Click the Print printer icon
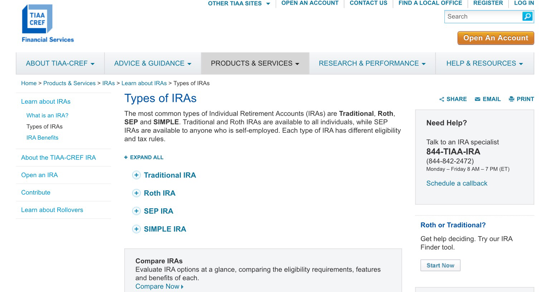Screen dimensions: 544x292 click(511, 99)
